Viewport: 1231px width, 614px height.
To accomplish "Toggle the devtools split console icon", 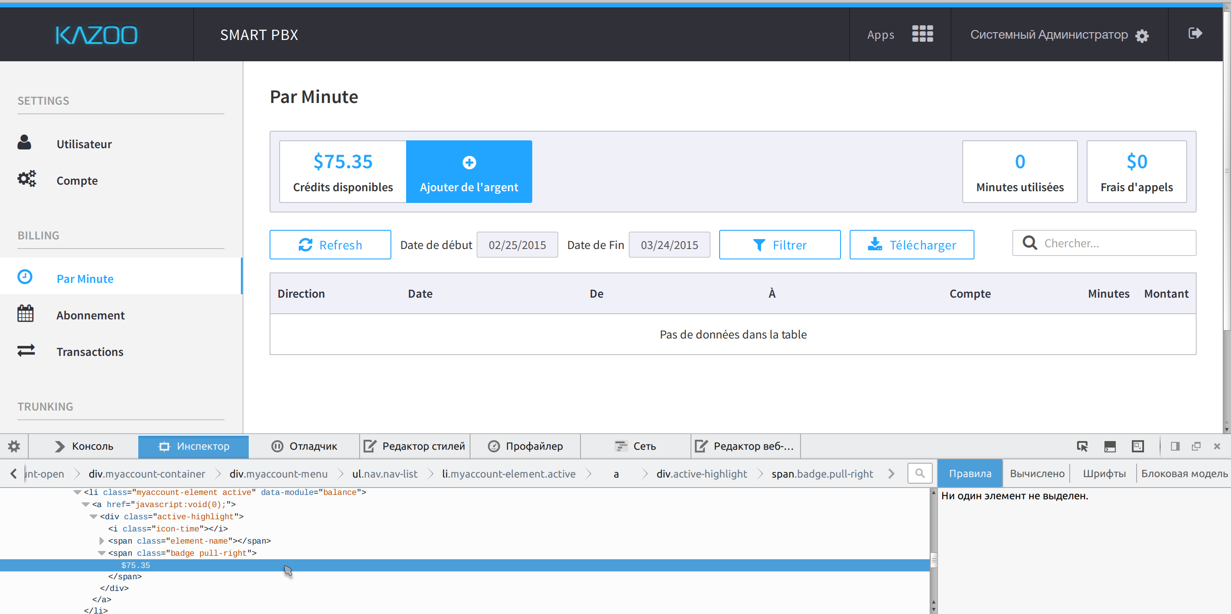I will pyautogui.click(x=1110, y=446).
